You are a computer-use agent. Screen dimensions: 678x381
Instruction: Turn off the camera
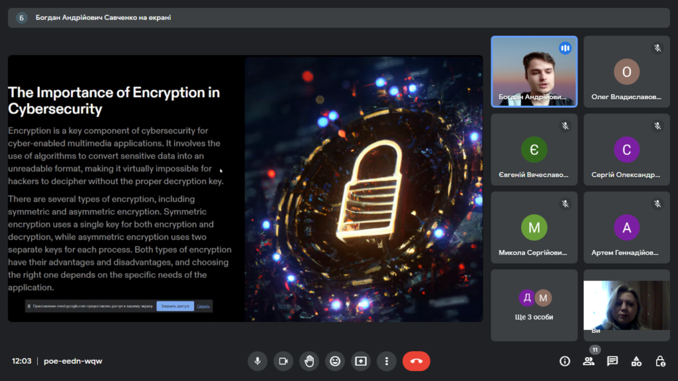(283, 361)
